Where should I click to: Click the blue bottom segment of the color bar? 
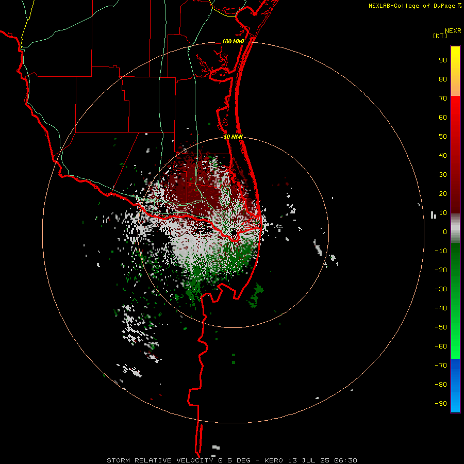click(455, 386)
